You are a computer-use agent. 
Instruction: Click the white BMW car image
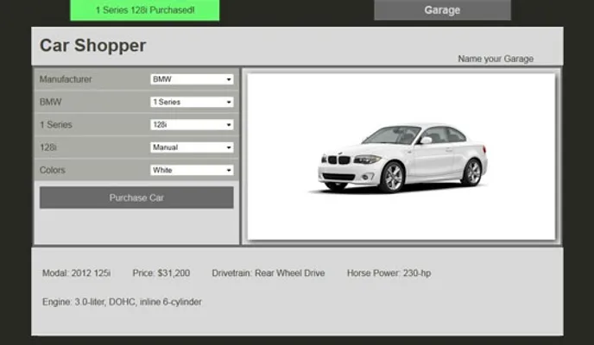[x=401, y=157]
